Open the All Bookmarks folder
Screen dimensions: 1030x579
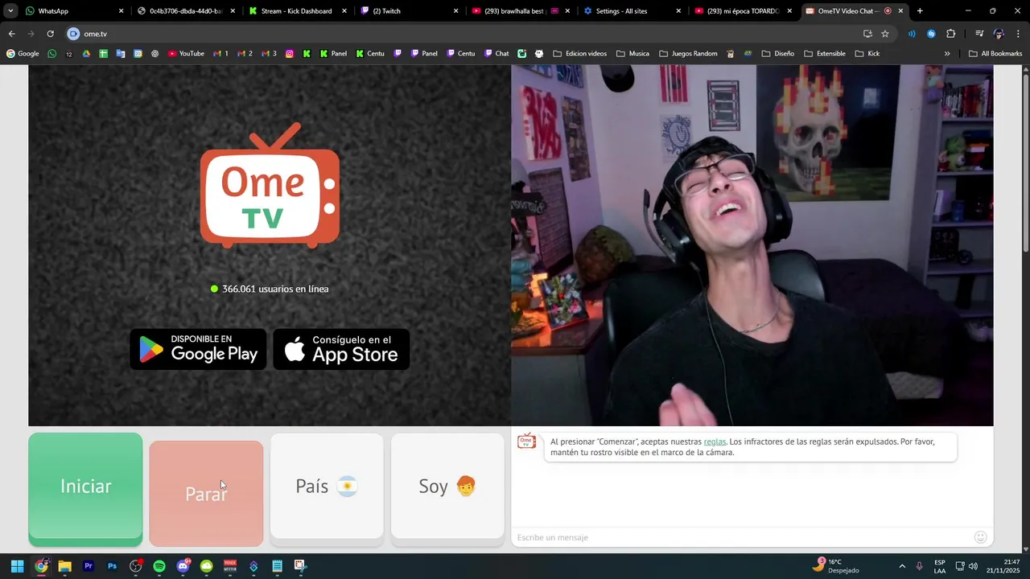pyautogui.click(x=995, y=54)
